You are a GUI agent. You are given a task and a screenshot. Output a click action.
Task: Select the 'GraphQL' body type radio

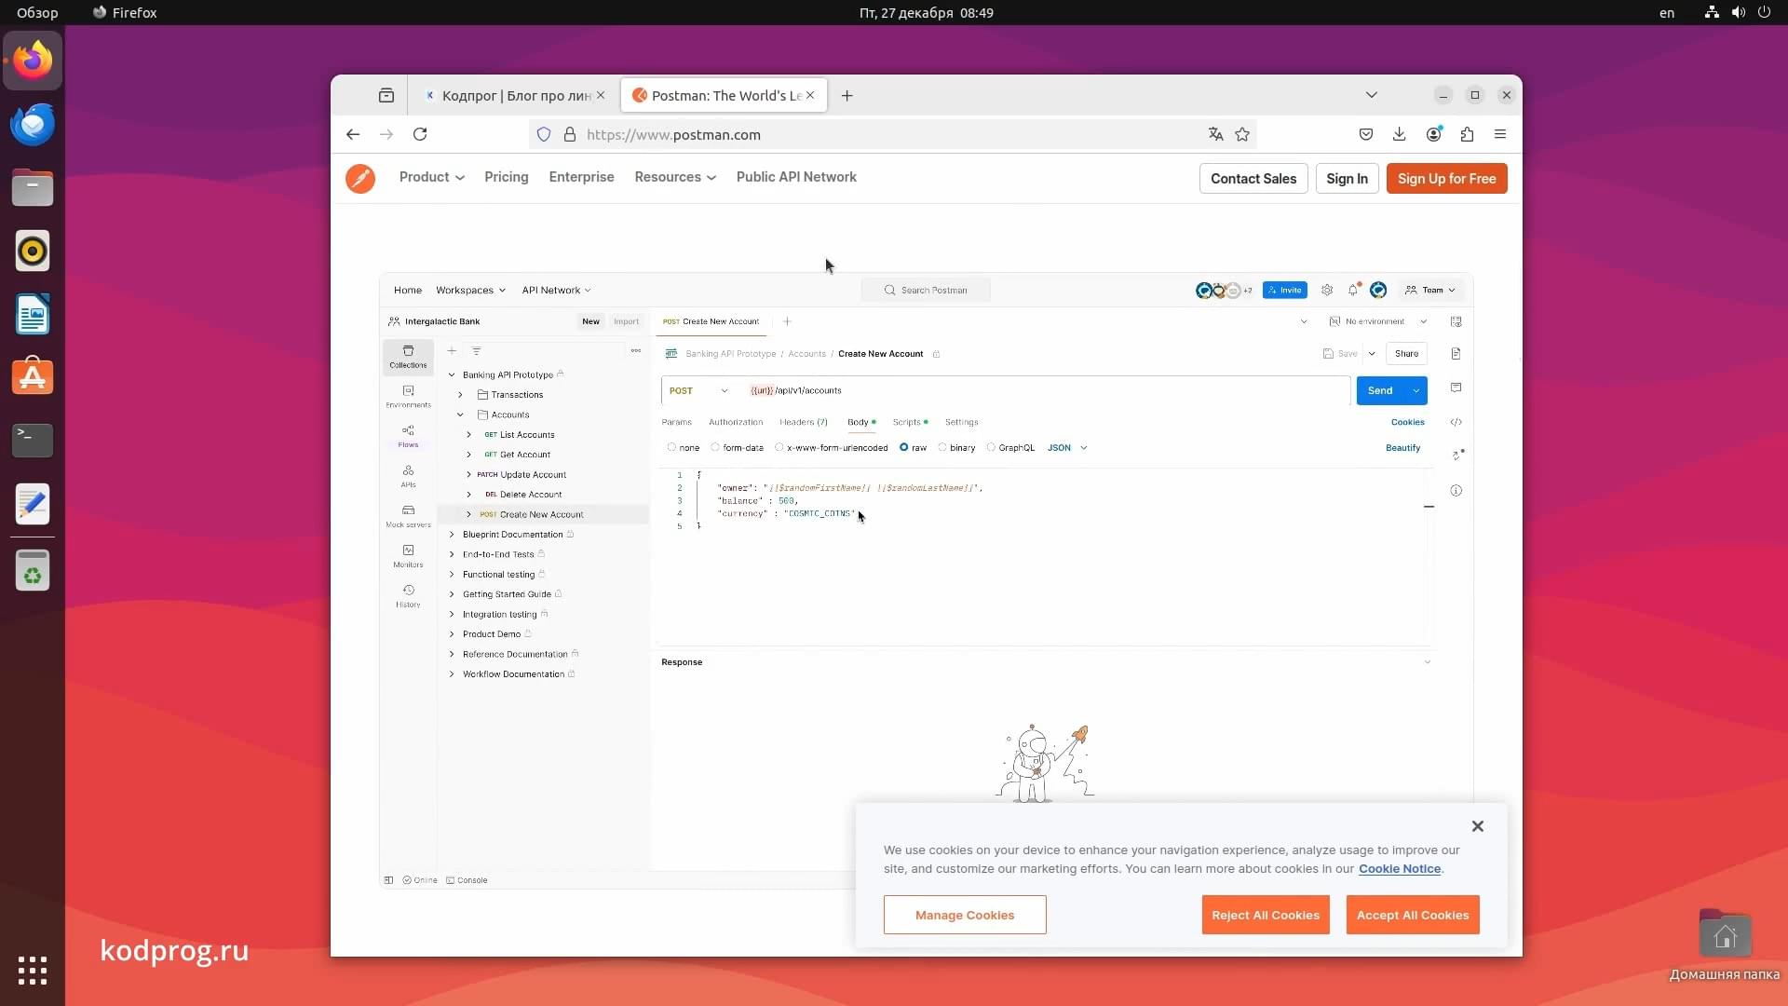991,448
